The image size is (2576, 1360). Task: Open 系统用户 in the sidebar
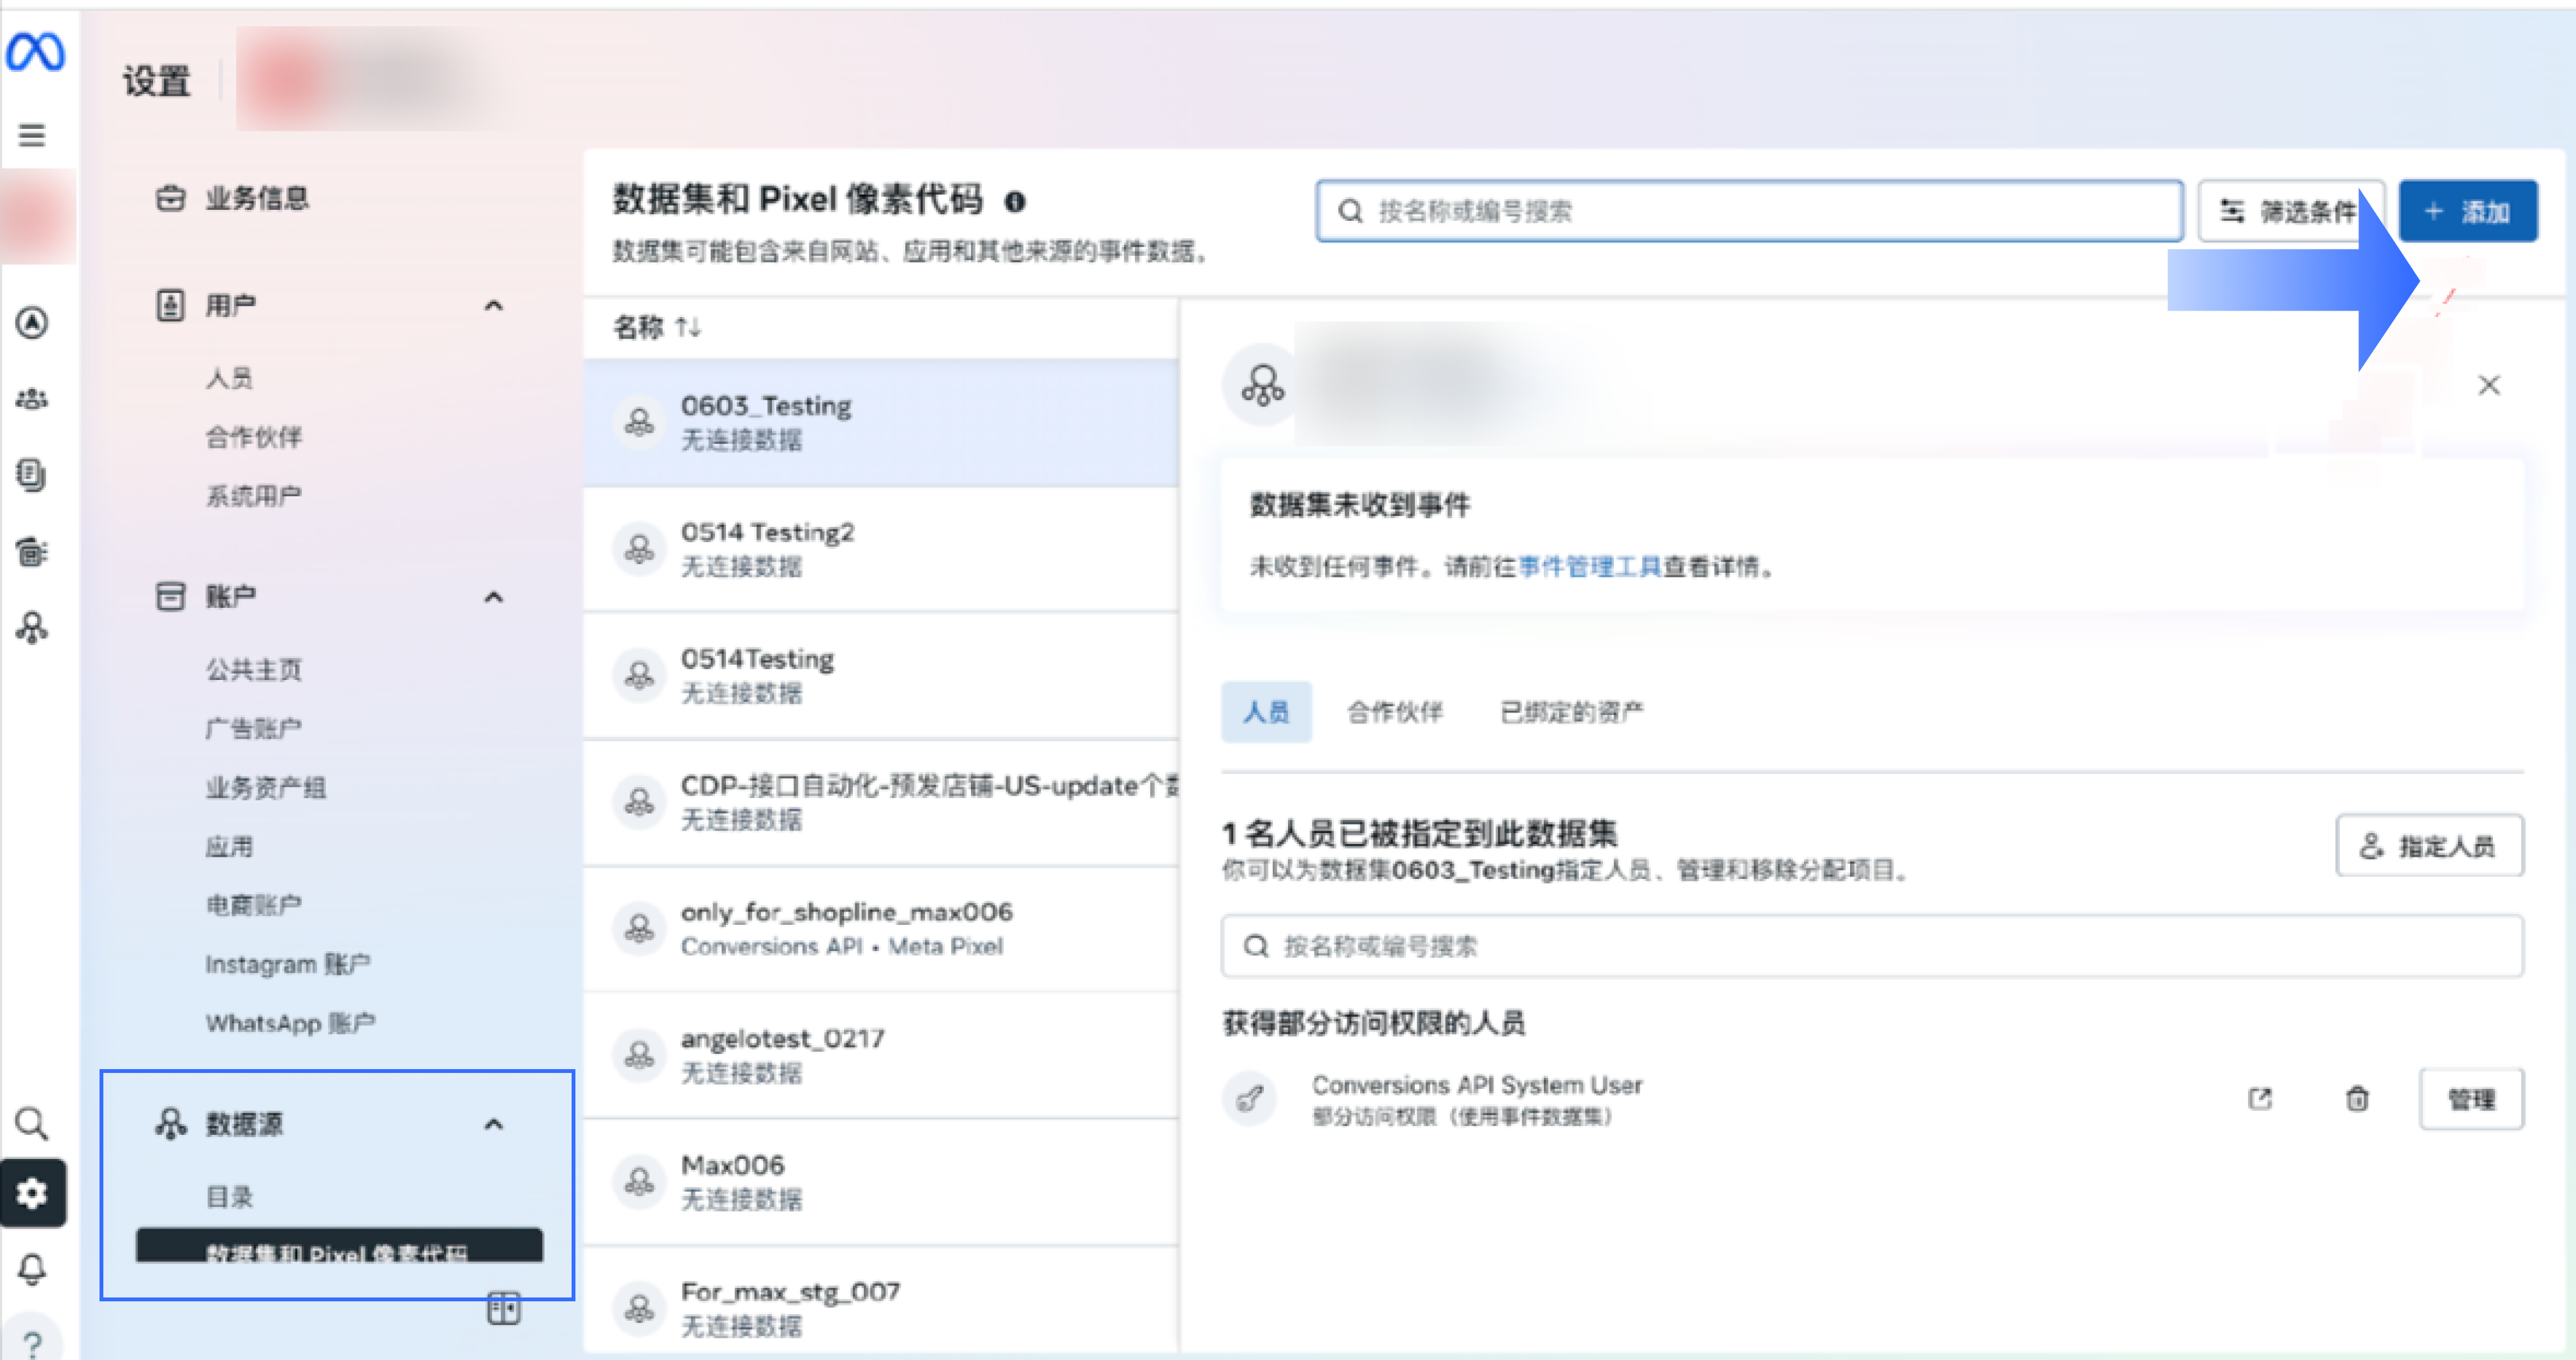click(253, 495)
